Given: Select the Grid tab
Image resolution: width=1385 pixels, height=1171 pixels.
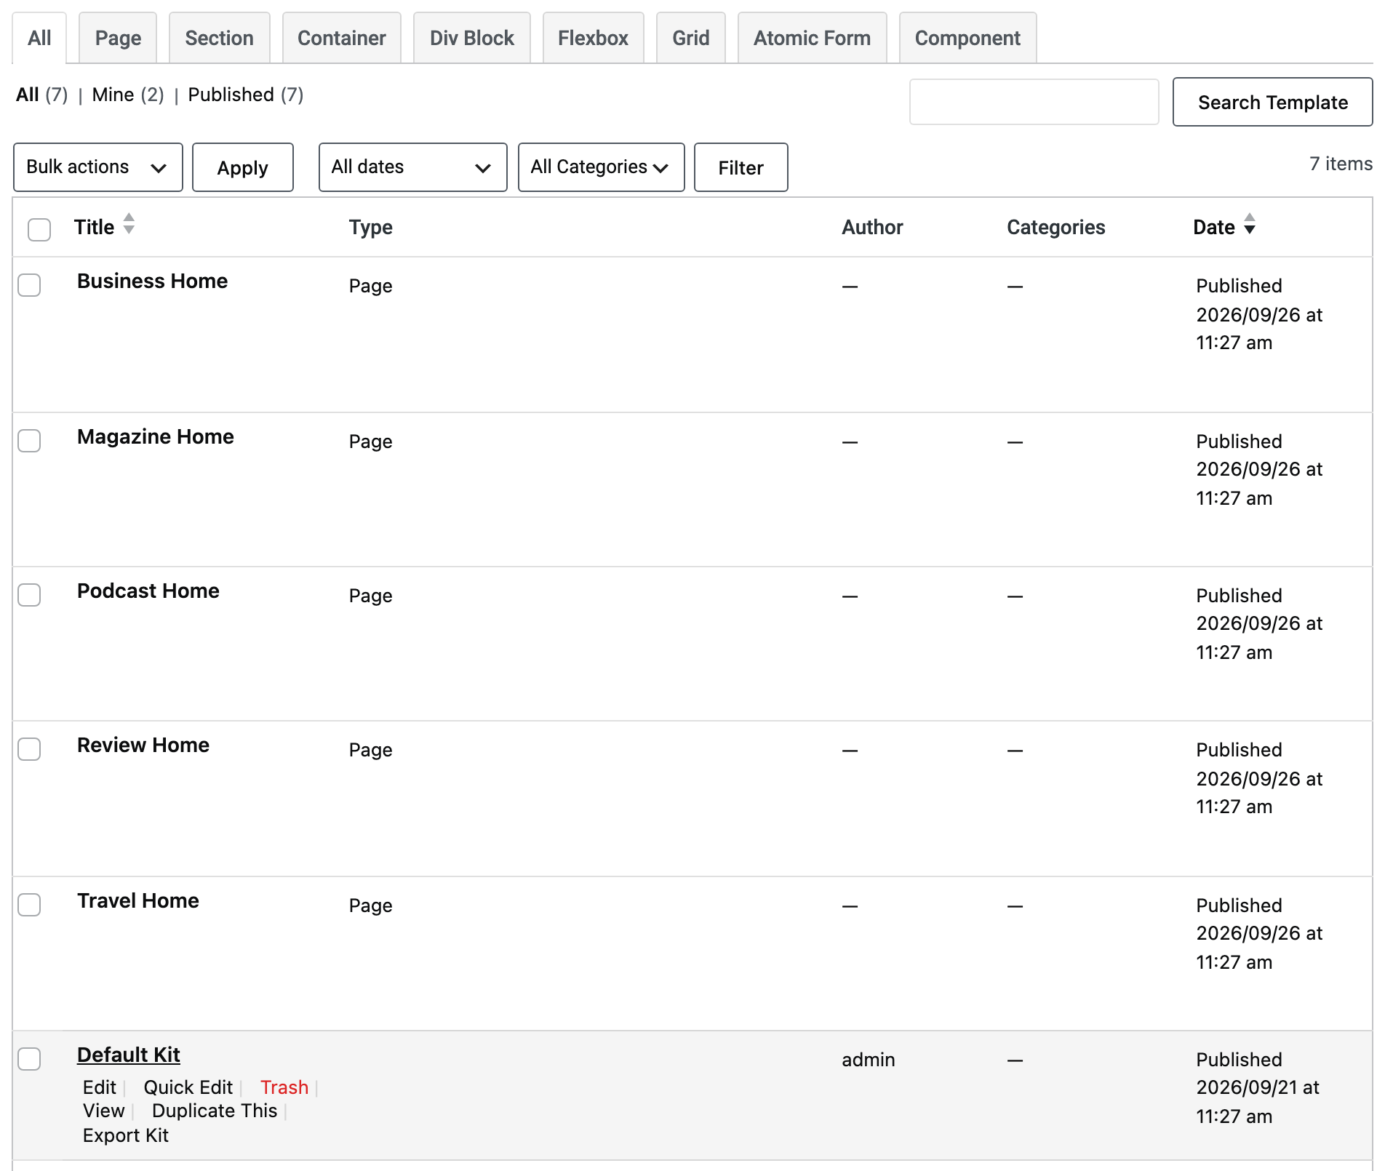Looking at the screenshot, I should [691, 38].
